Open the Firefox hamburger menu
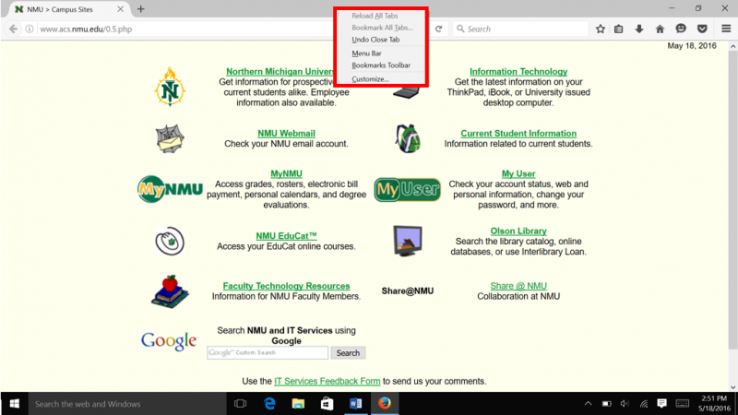 (726, 29)
